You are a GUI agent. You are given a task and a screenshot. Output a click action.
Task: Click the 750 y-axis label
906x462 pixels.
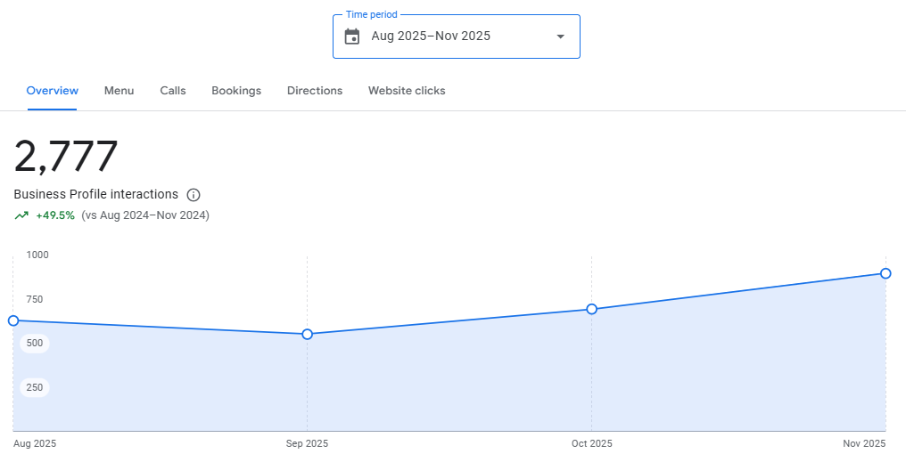point(35,299)
